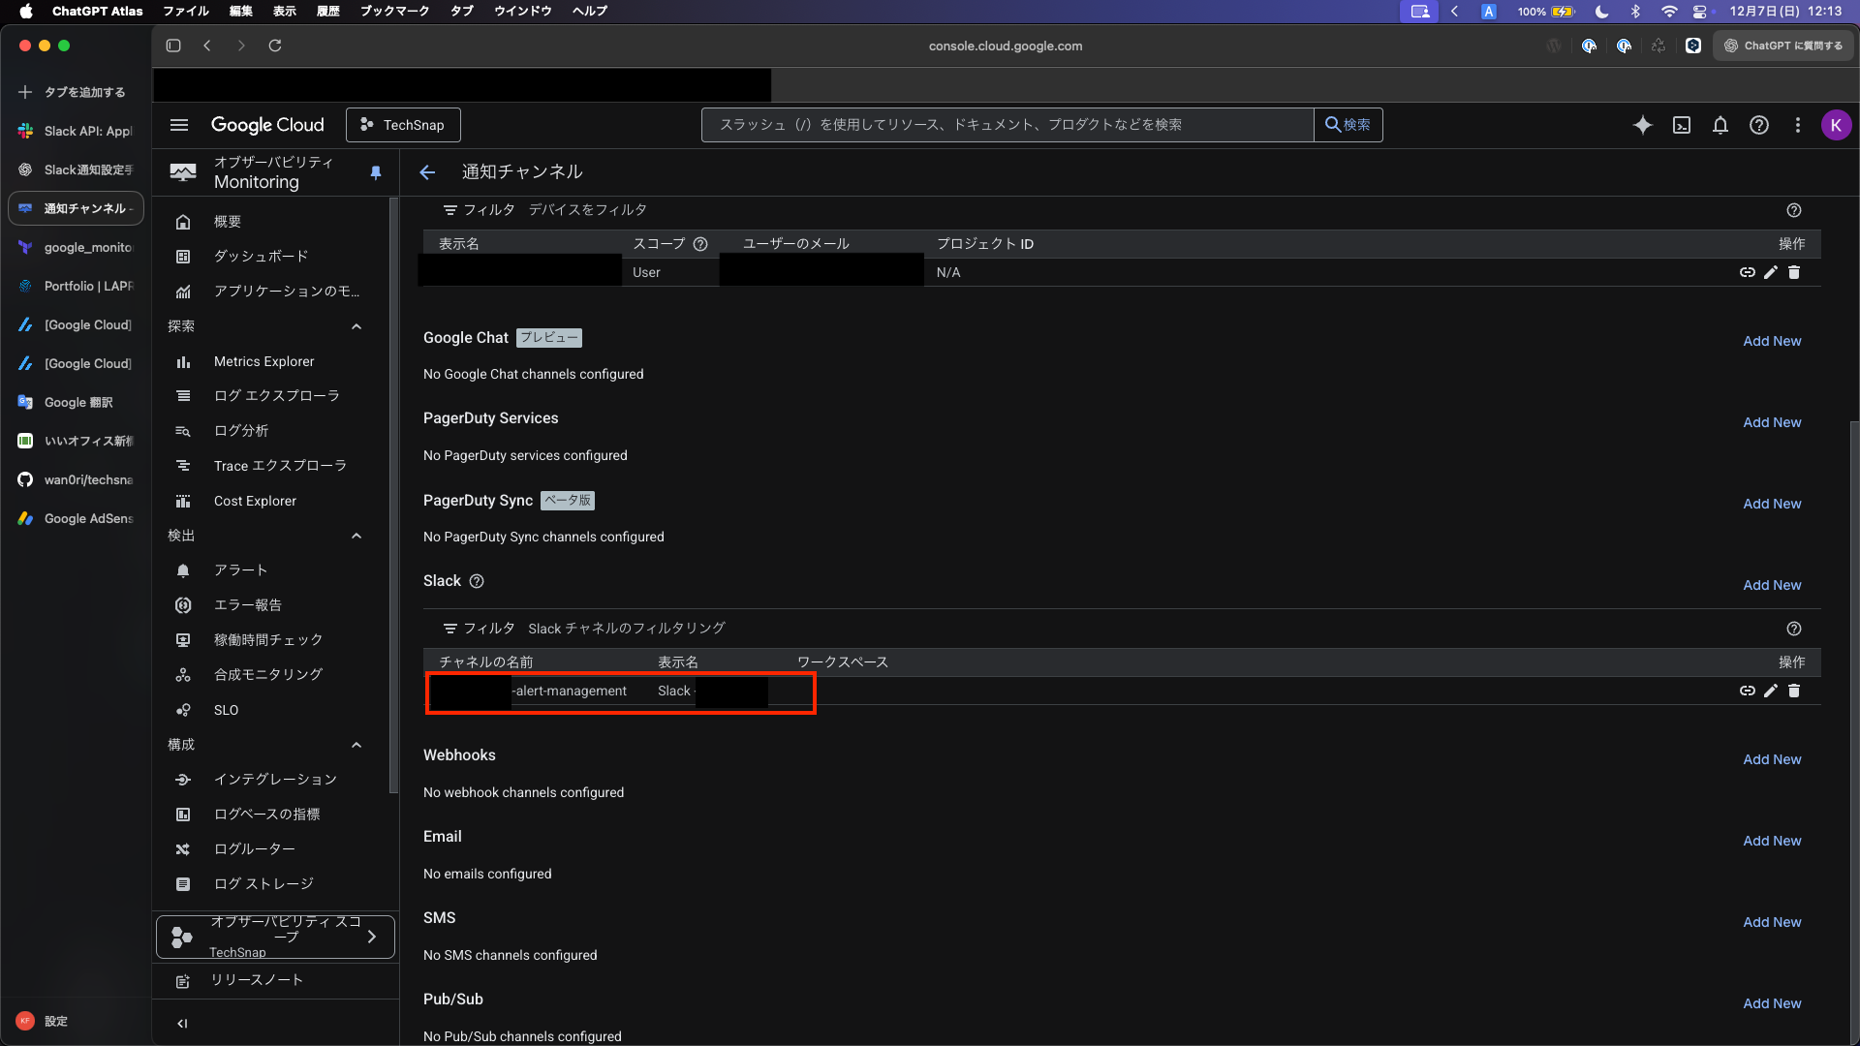The image size is (1860, 1046).
Task: Toggle the Monitoring pin icon
Action: coord(376,172)
